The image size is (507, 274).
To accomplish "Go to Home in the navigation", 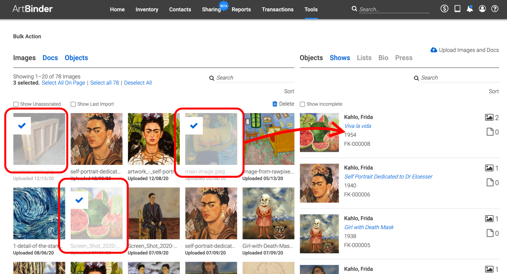I will click(117, 9).
